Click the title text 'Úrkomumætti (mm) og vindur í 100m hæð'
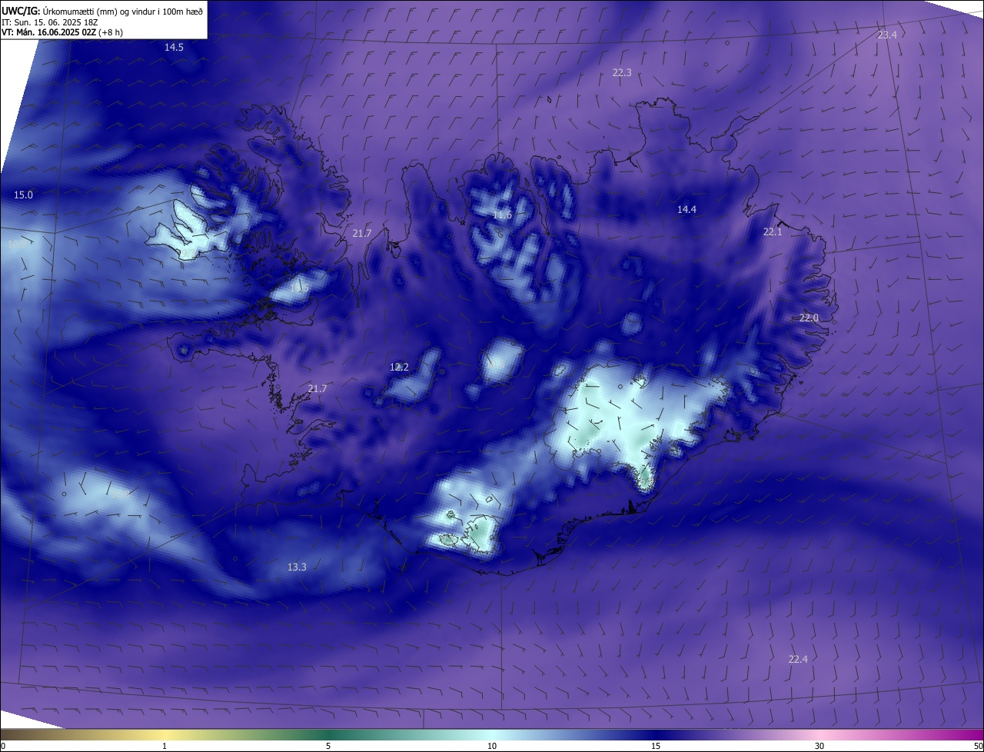The height and width of the screenshot is (752, 984). pyautogui.click(x=122, y=11)
